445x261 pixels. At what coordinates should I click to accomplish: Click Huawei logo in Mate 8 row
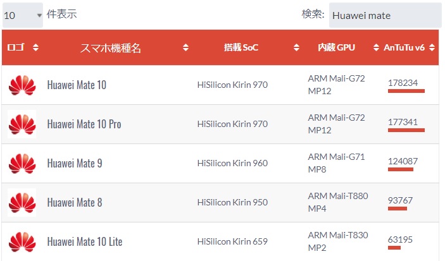tap(22, 203)
